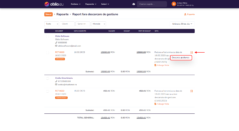Focus the Client filter field

pos(67,24)
